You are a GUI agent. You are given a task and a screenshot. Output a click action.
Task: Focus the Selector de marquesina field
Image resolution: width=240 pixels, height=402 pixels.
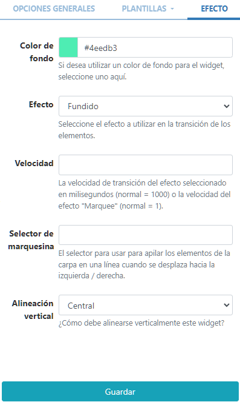(146, 235)
